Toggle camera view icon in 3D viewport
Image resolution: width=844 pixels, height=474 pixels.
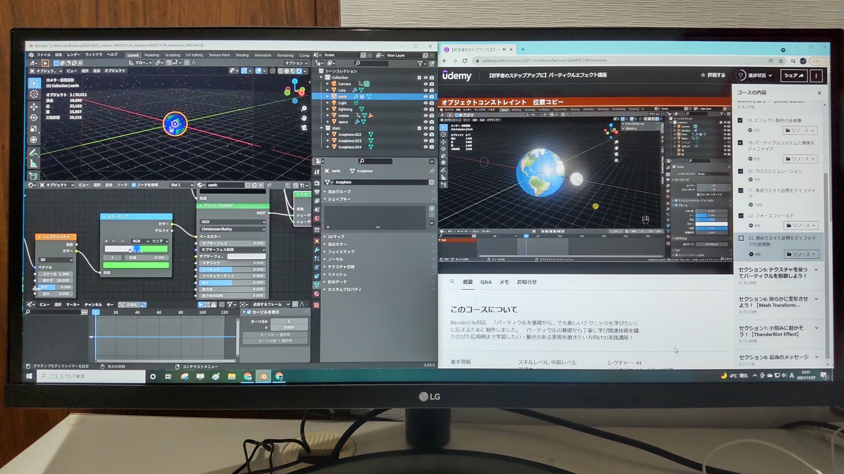click(304, 127)
